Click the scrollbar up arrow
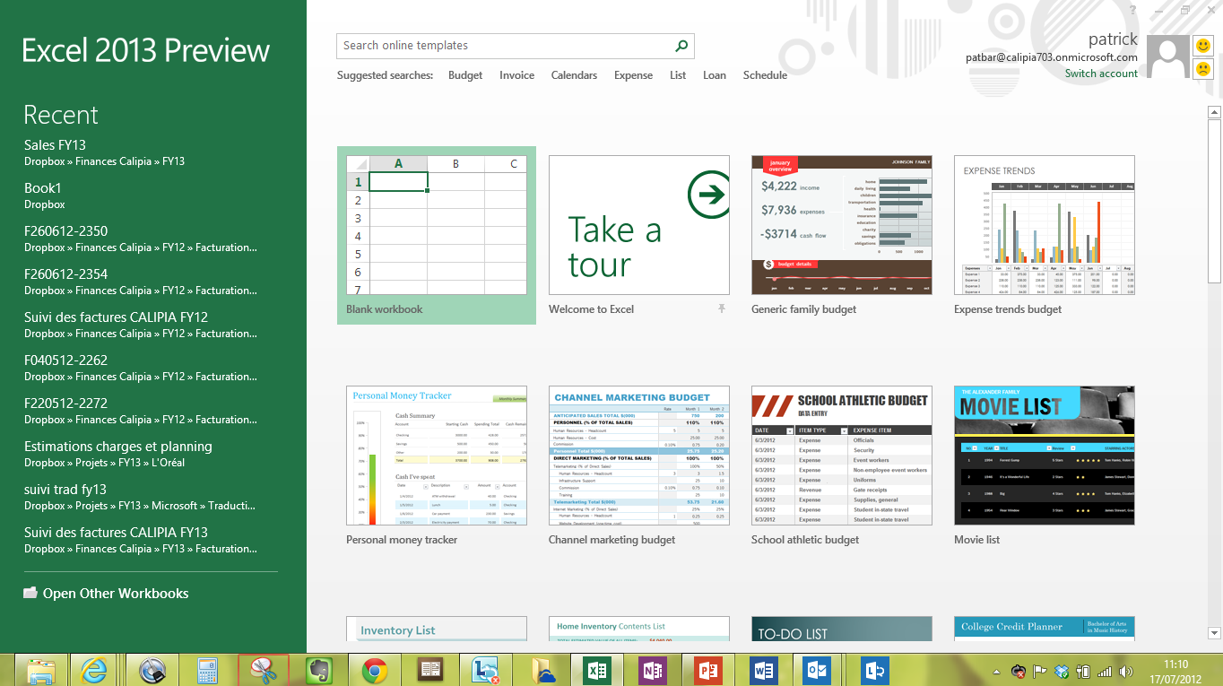The image size is (1223, 686). pyautogui.click(x=1214, y=112)
